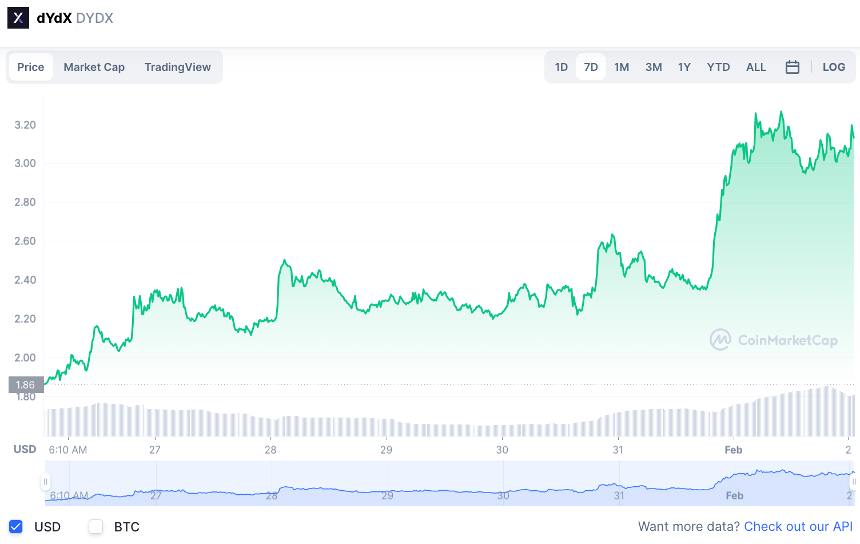Image resolution: width=860 pixels, height=544 pixels.
Task: Click the 3.20 y-axis label
Action: click(25, 125)
